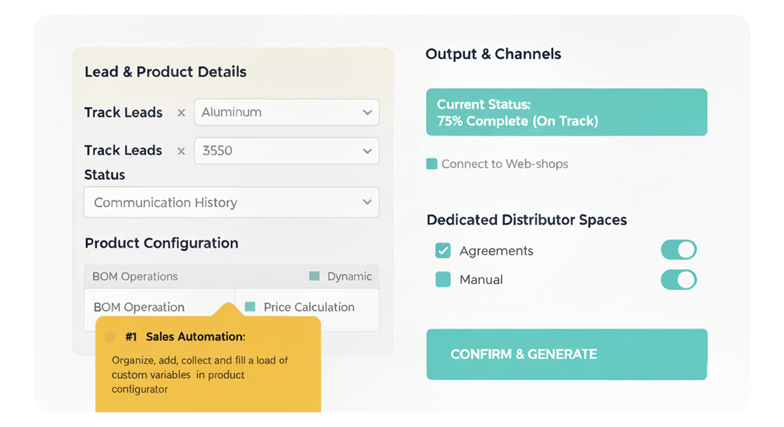Check the Manual checkbox
784x427 pixels.
tap(443, 279)
